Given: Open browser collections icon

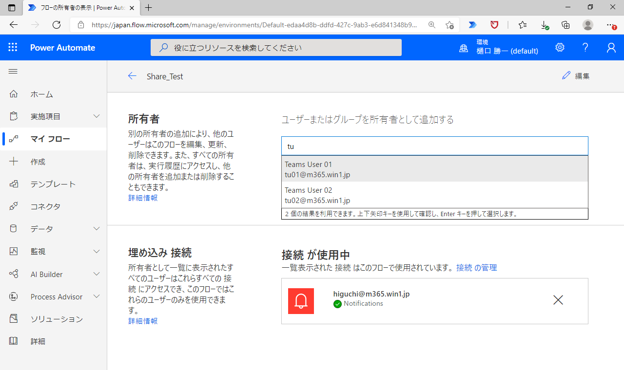Looking at the screenshot, I should 565,25.
